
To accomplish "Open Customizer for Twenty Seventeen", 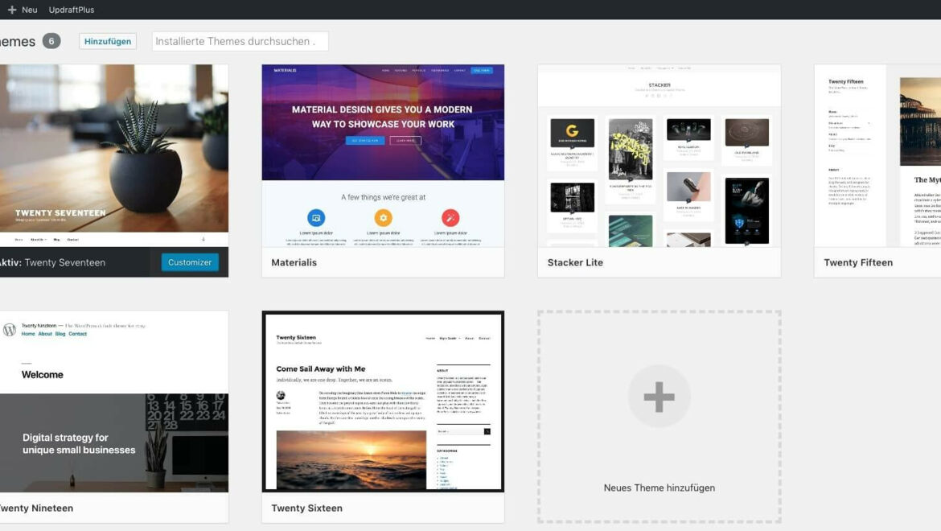I will point(190,262).
